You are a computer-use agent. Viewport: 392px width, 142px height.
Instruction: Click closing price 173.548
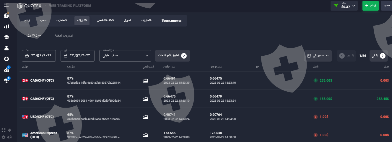click(x=215, y=133)
